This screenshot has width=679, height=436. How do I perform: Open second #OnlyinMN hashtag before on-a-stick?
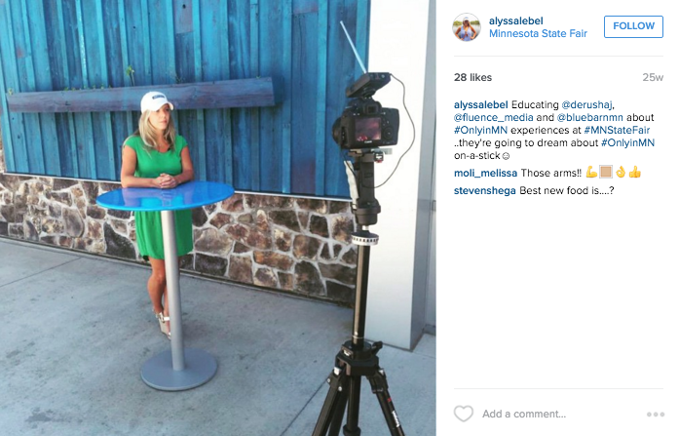coord(627,142)
